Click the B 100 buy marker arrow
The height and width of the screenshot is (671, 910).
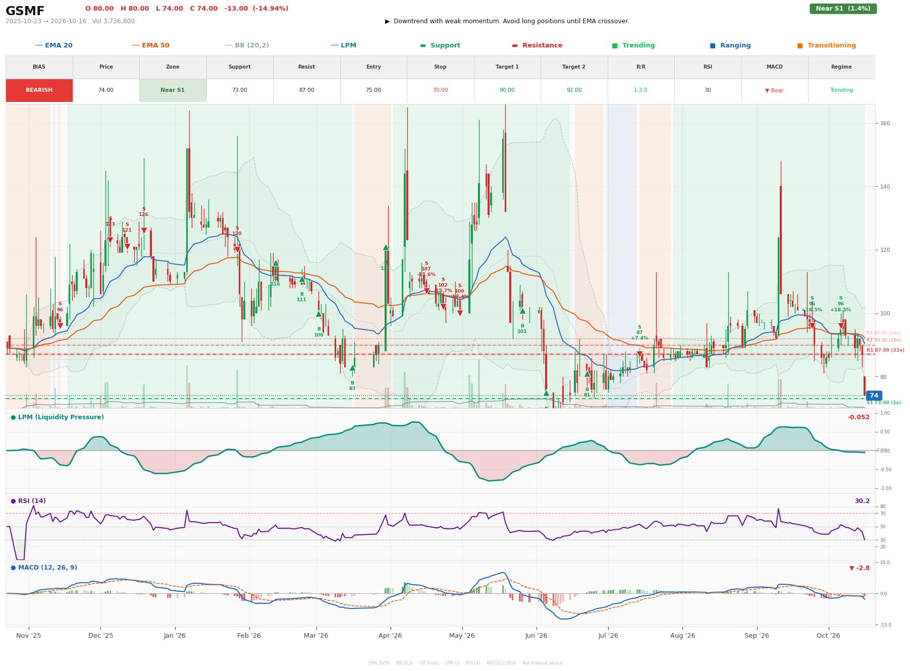click(x=318, y=314)
